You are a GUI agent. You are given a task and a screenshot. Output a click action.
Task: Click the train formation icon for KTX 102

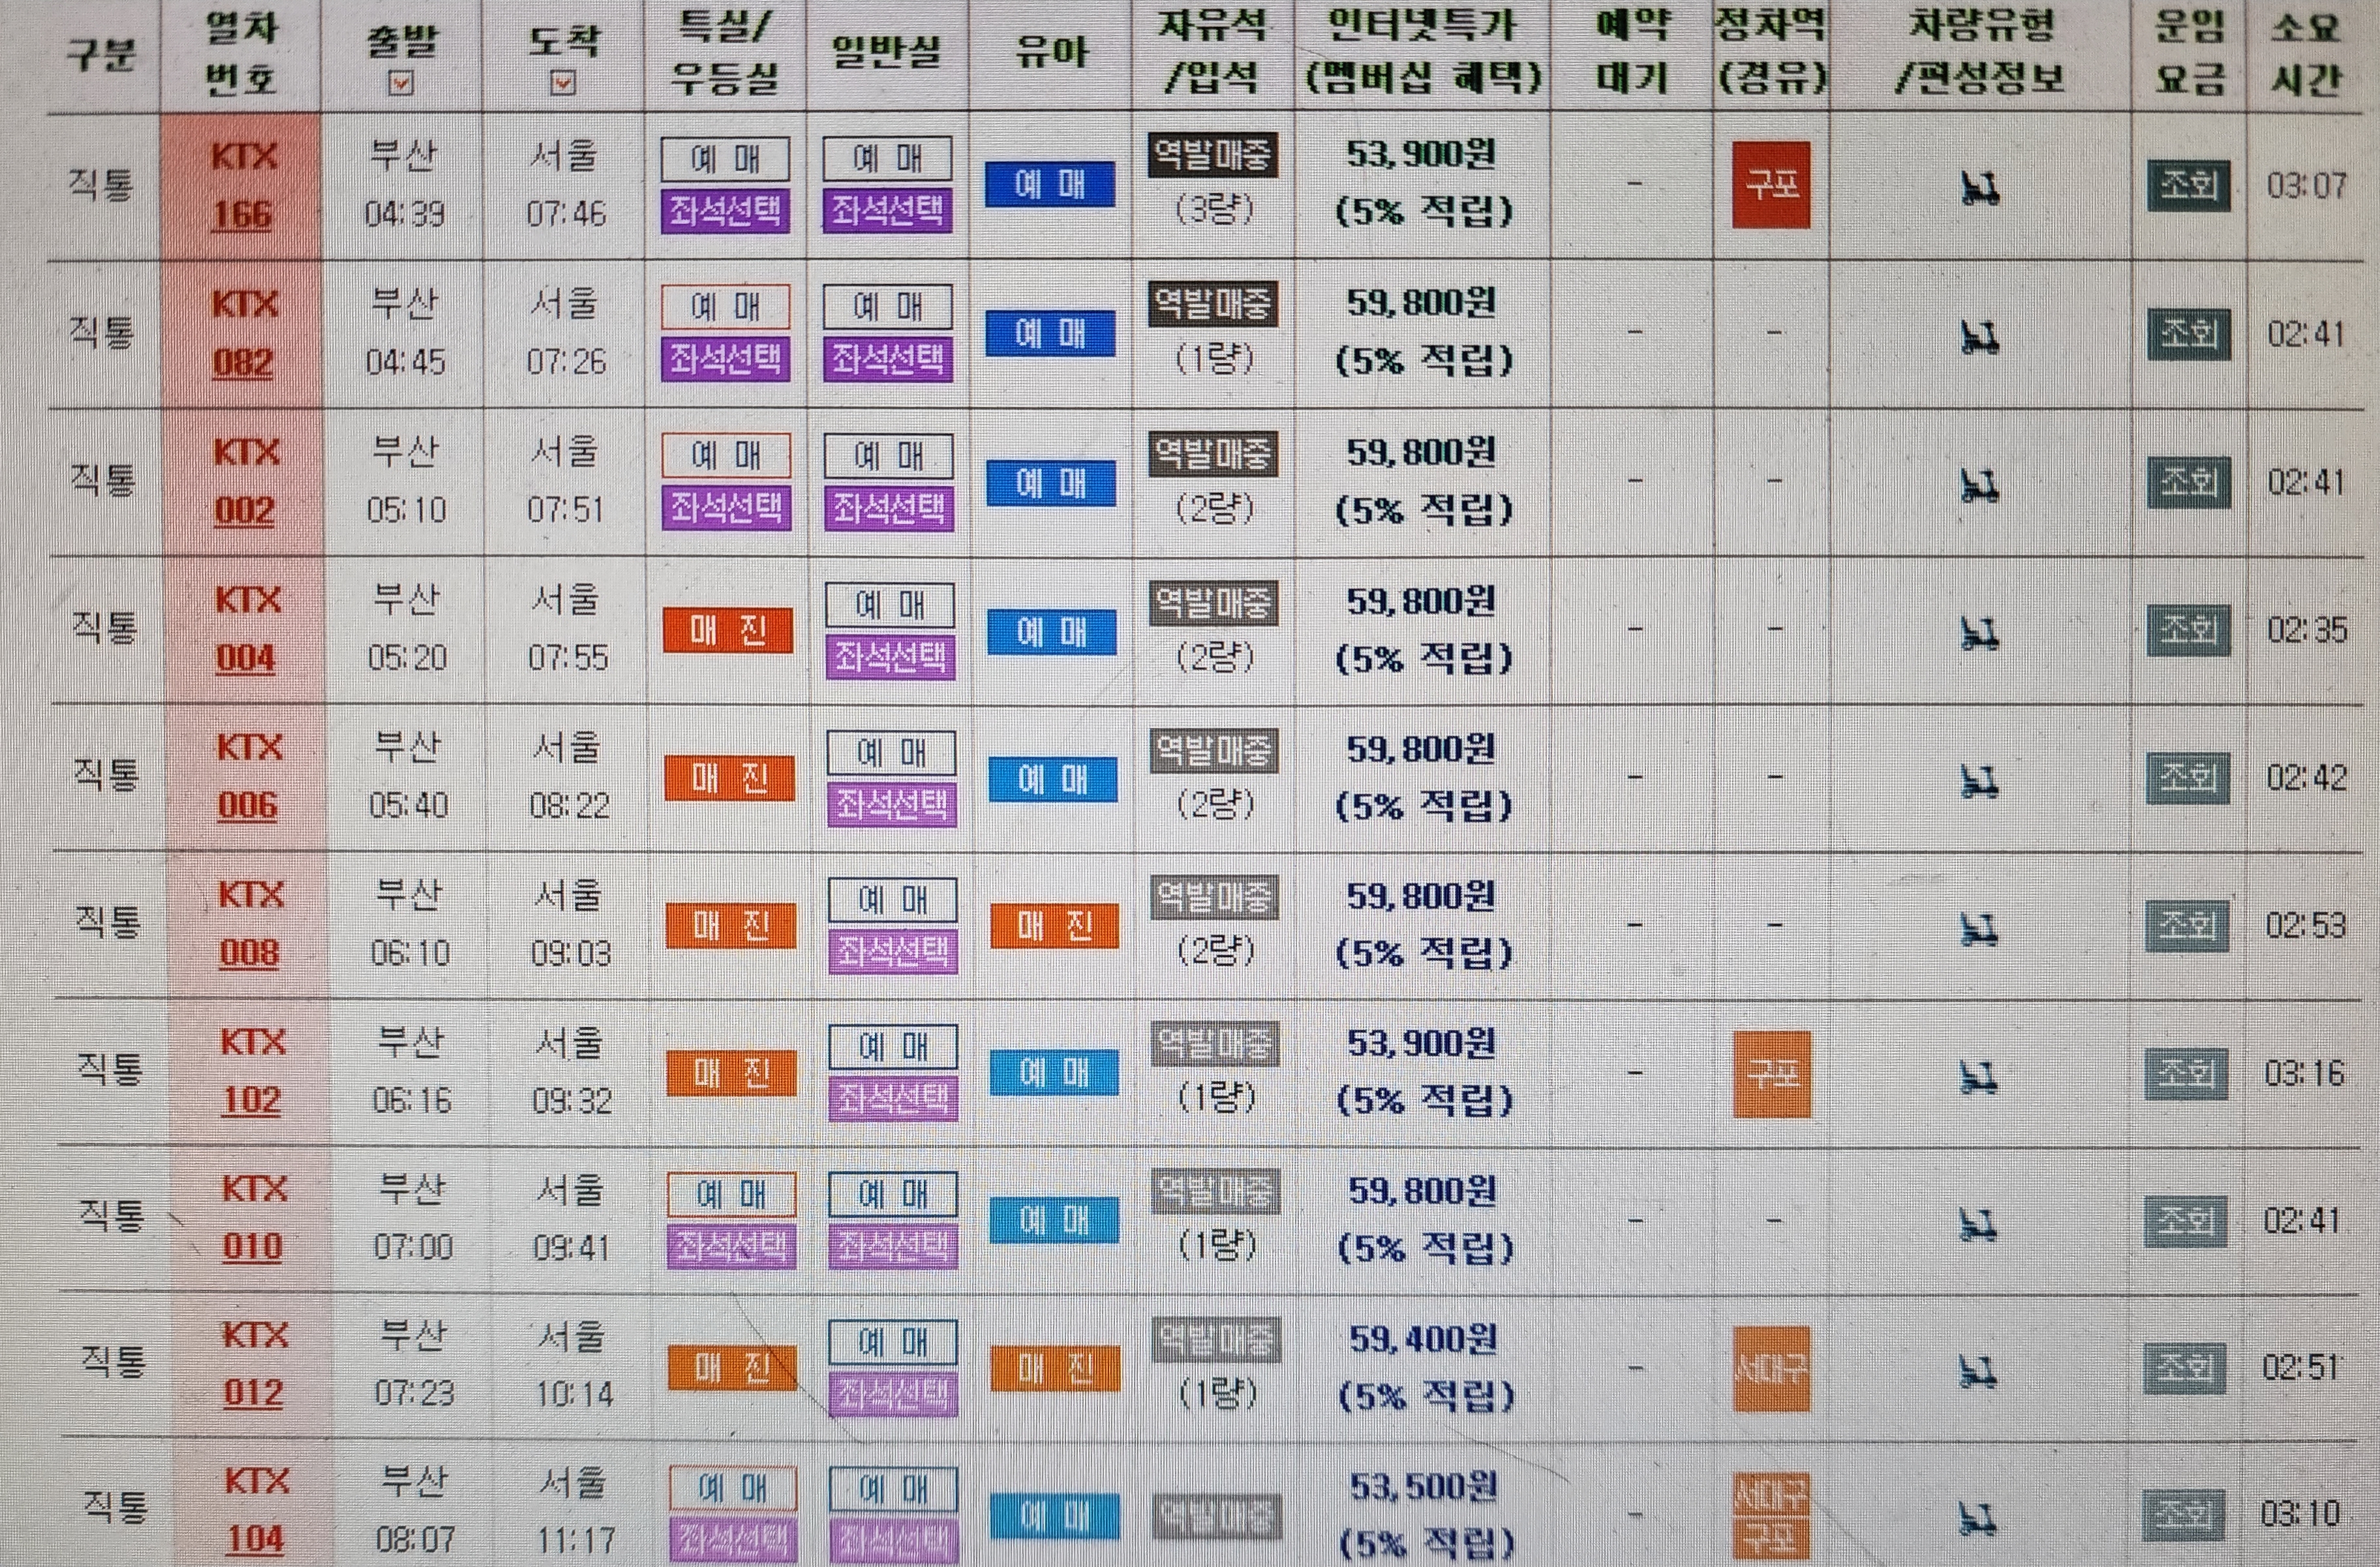tap(1977, 1076)
